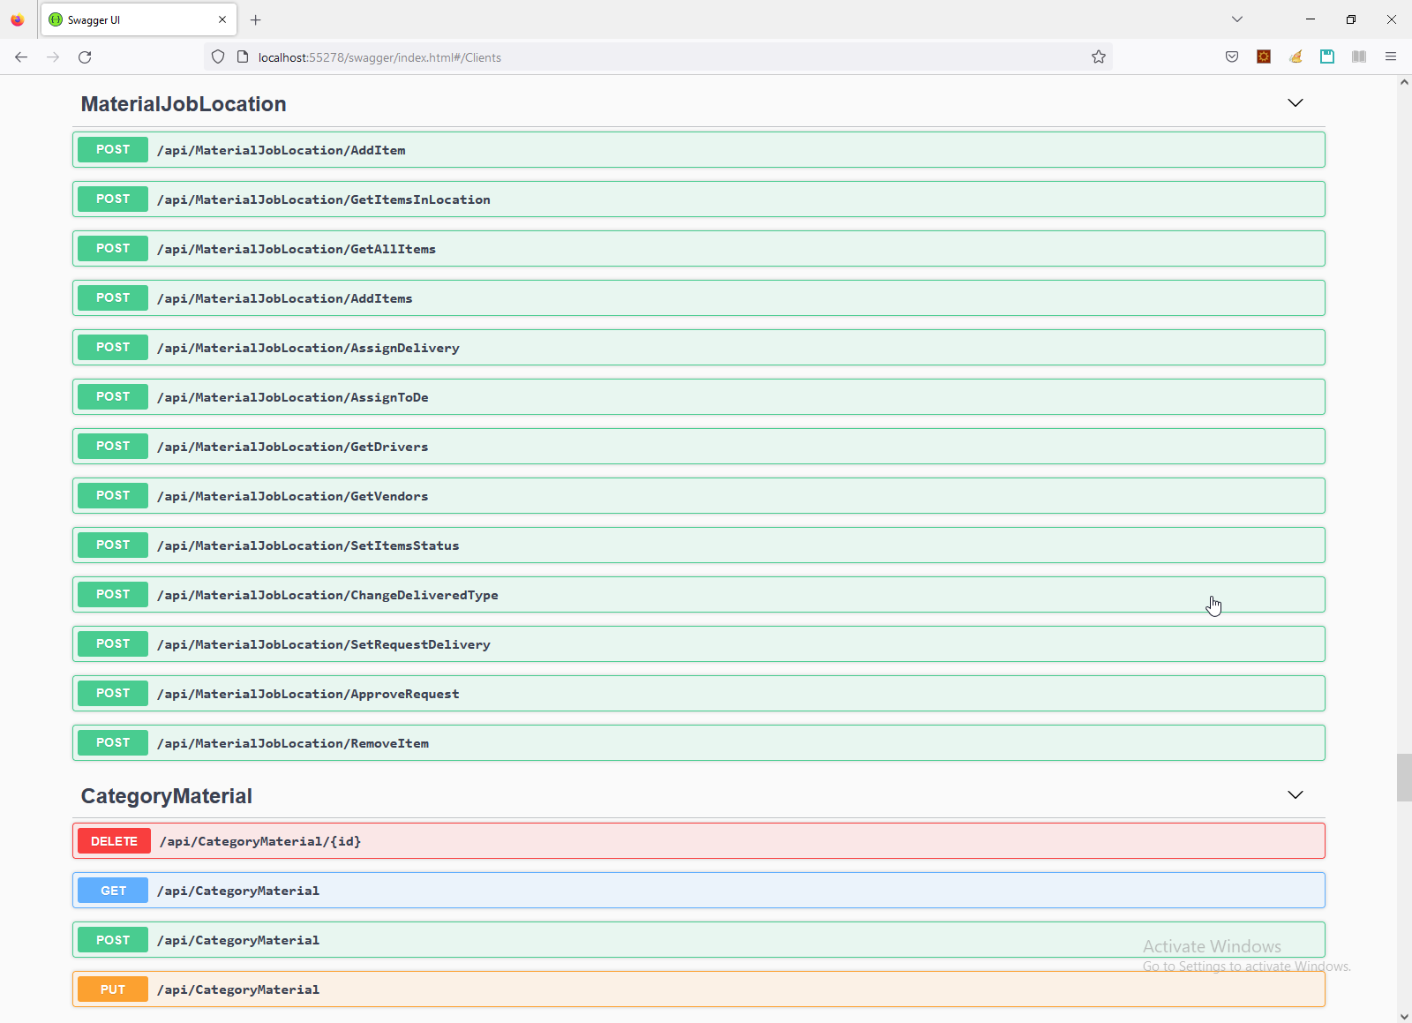Click the scrollbar down arrow
The width and height of the screenshot is (1412, 1023).
coord(1404,1016)
